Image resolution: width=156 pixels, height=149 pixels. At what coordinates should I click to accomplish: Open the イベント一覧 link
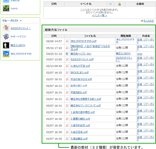99,15
